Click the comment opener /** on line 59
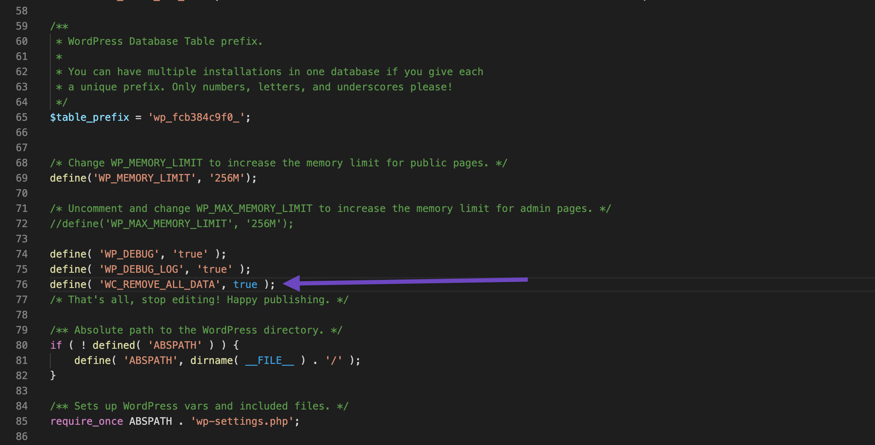The width and height of the screenshot is (875, 445). tap(59, 26)
